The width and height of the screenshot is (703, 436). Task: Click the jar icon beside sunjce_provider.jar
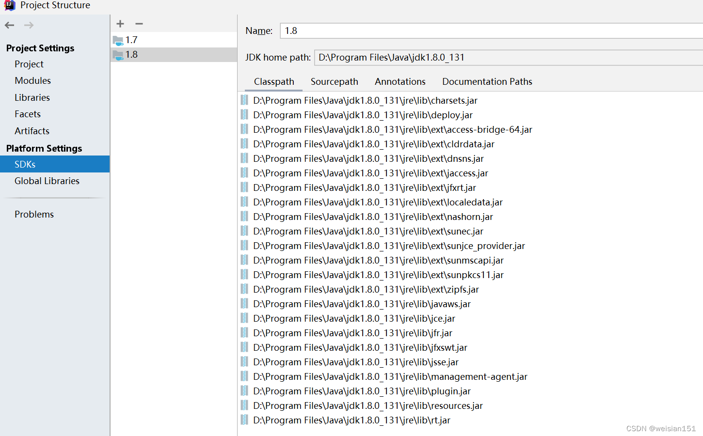click(x=244, y=246)
